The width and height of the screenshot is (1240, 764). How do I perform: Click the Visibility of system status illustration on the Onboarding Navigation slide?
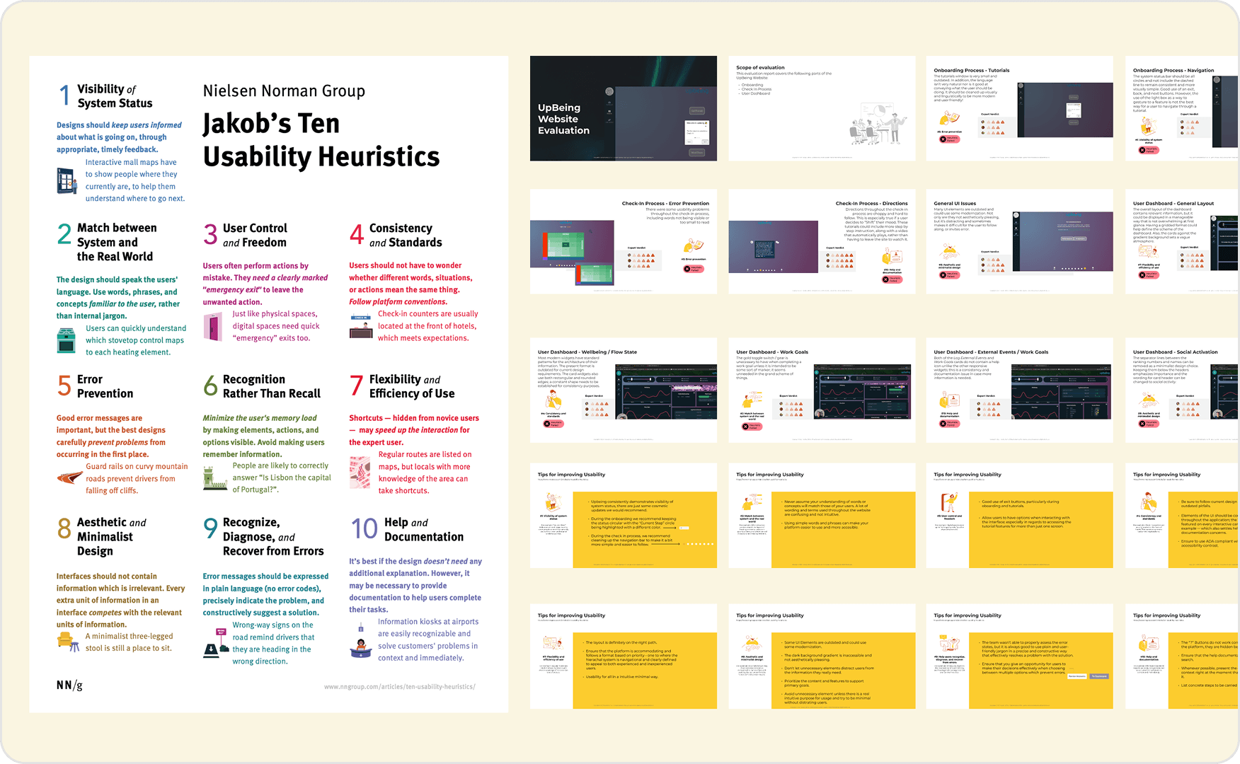pos(1148,127)
